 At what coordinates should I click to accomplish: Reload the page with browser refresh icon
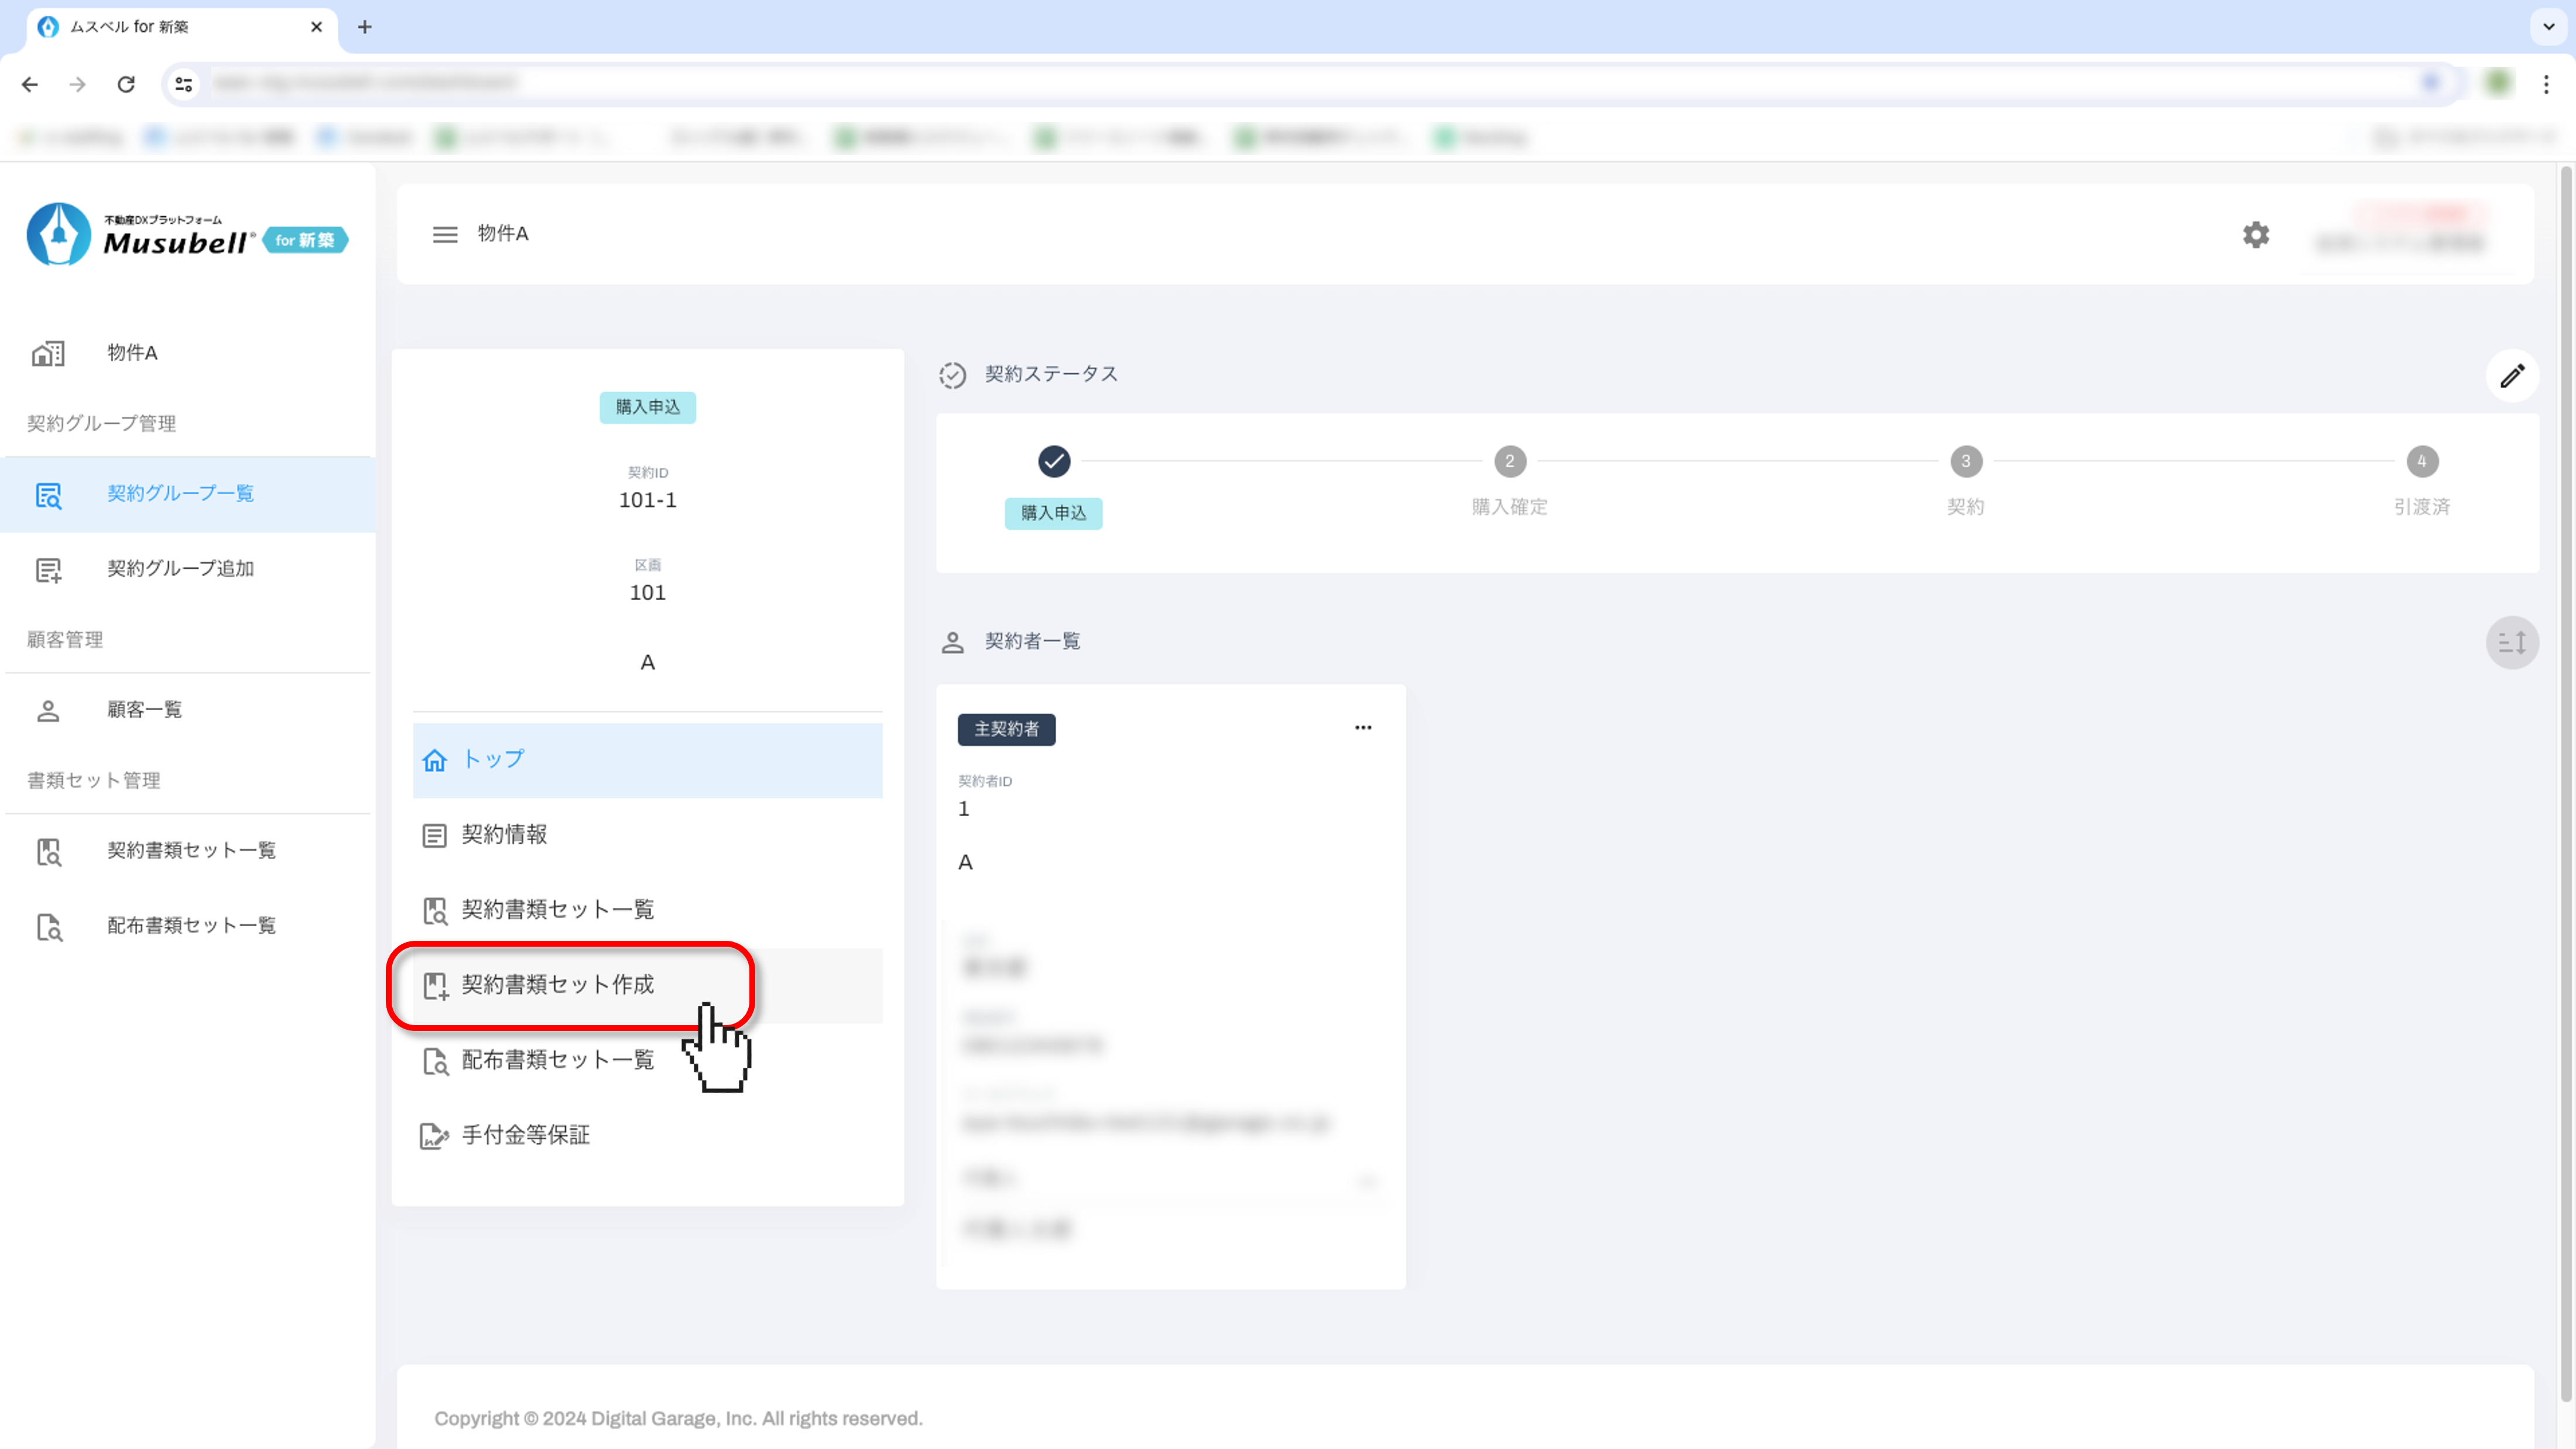click(x=126, y=85)
